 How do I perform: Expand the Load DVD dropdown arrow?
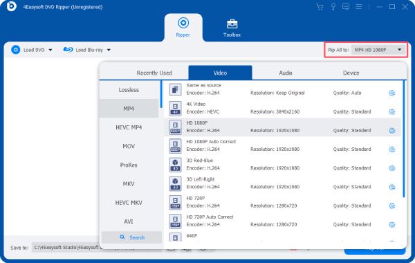coord(50,50)
